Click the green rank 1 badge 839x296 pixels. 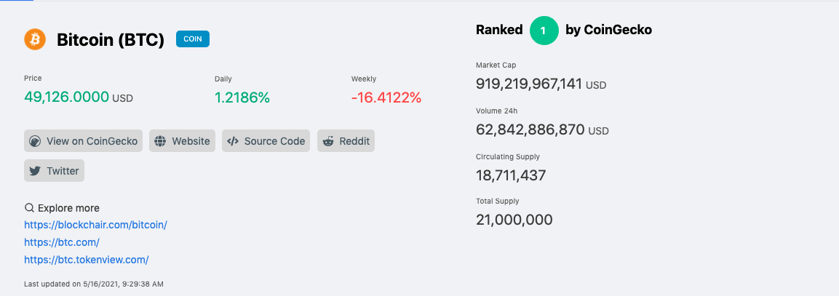coord(544,31)
